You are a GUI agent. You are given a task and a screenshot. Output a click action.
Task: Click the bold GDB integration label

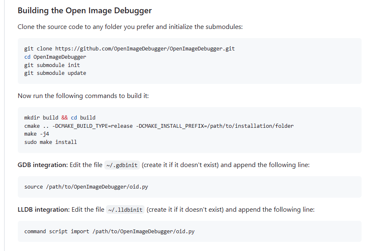pyautogui.click(x=43, y=165)
